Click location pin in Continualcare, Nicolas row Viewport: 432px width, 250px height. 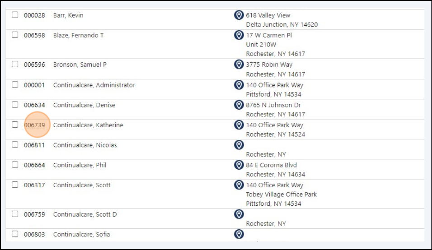coord(239,145)
